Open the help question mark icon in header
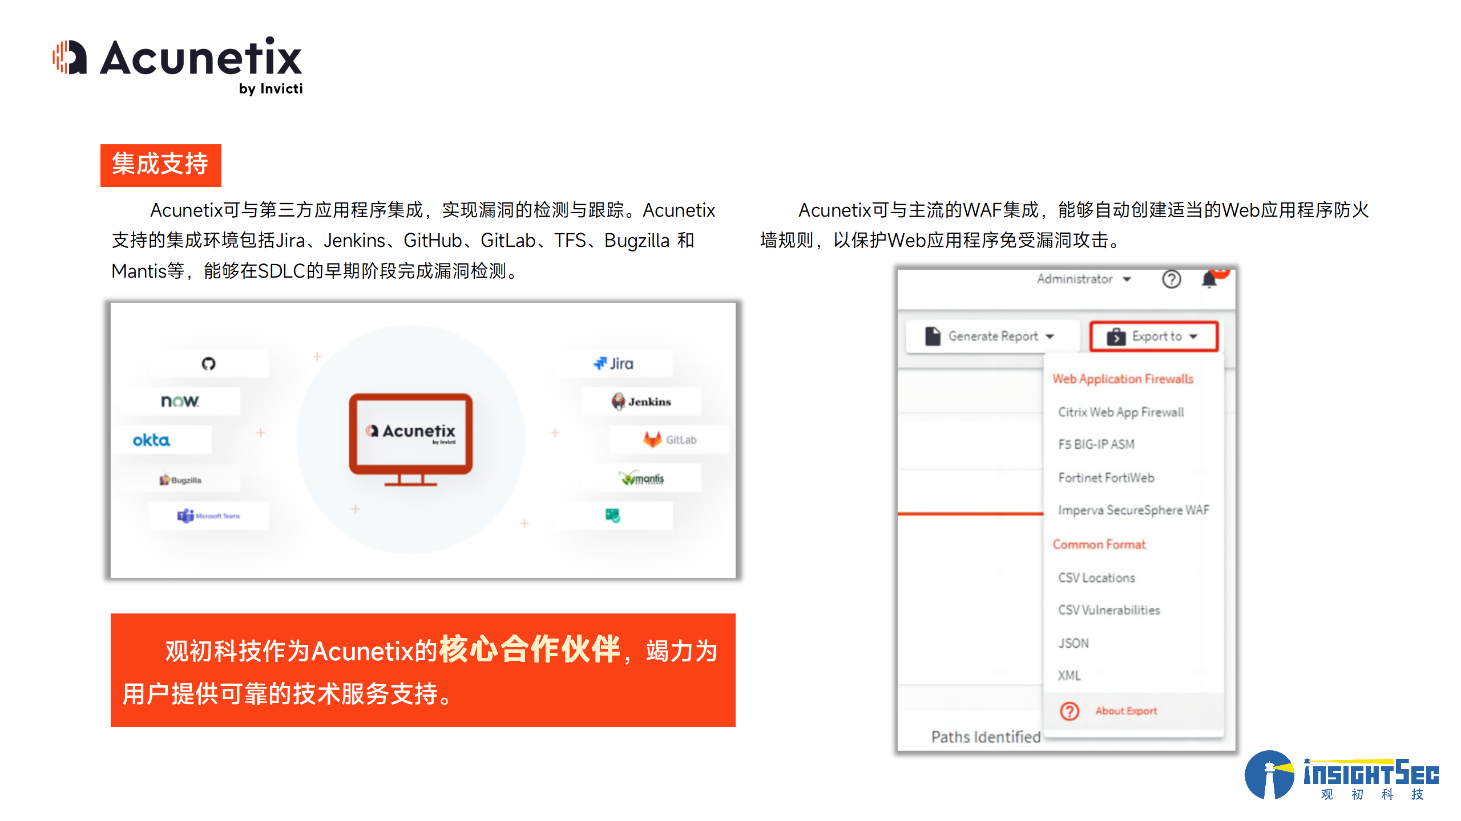The image size is (1461, 821). pos(1172,279)
